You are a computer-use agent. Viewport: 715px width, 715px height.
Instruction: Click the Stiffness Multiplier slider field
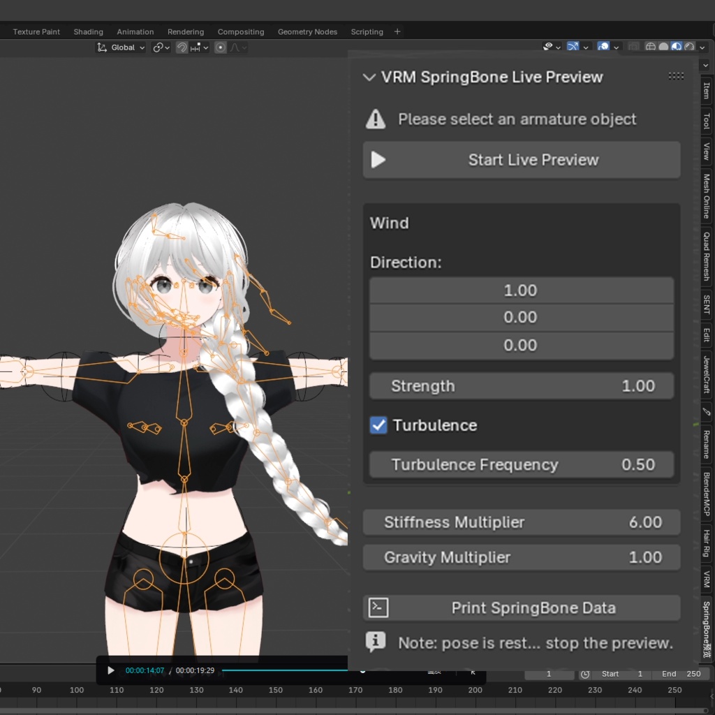pos(522,522)
